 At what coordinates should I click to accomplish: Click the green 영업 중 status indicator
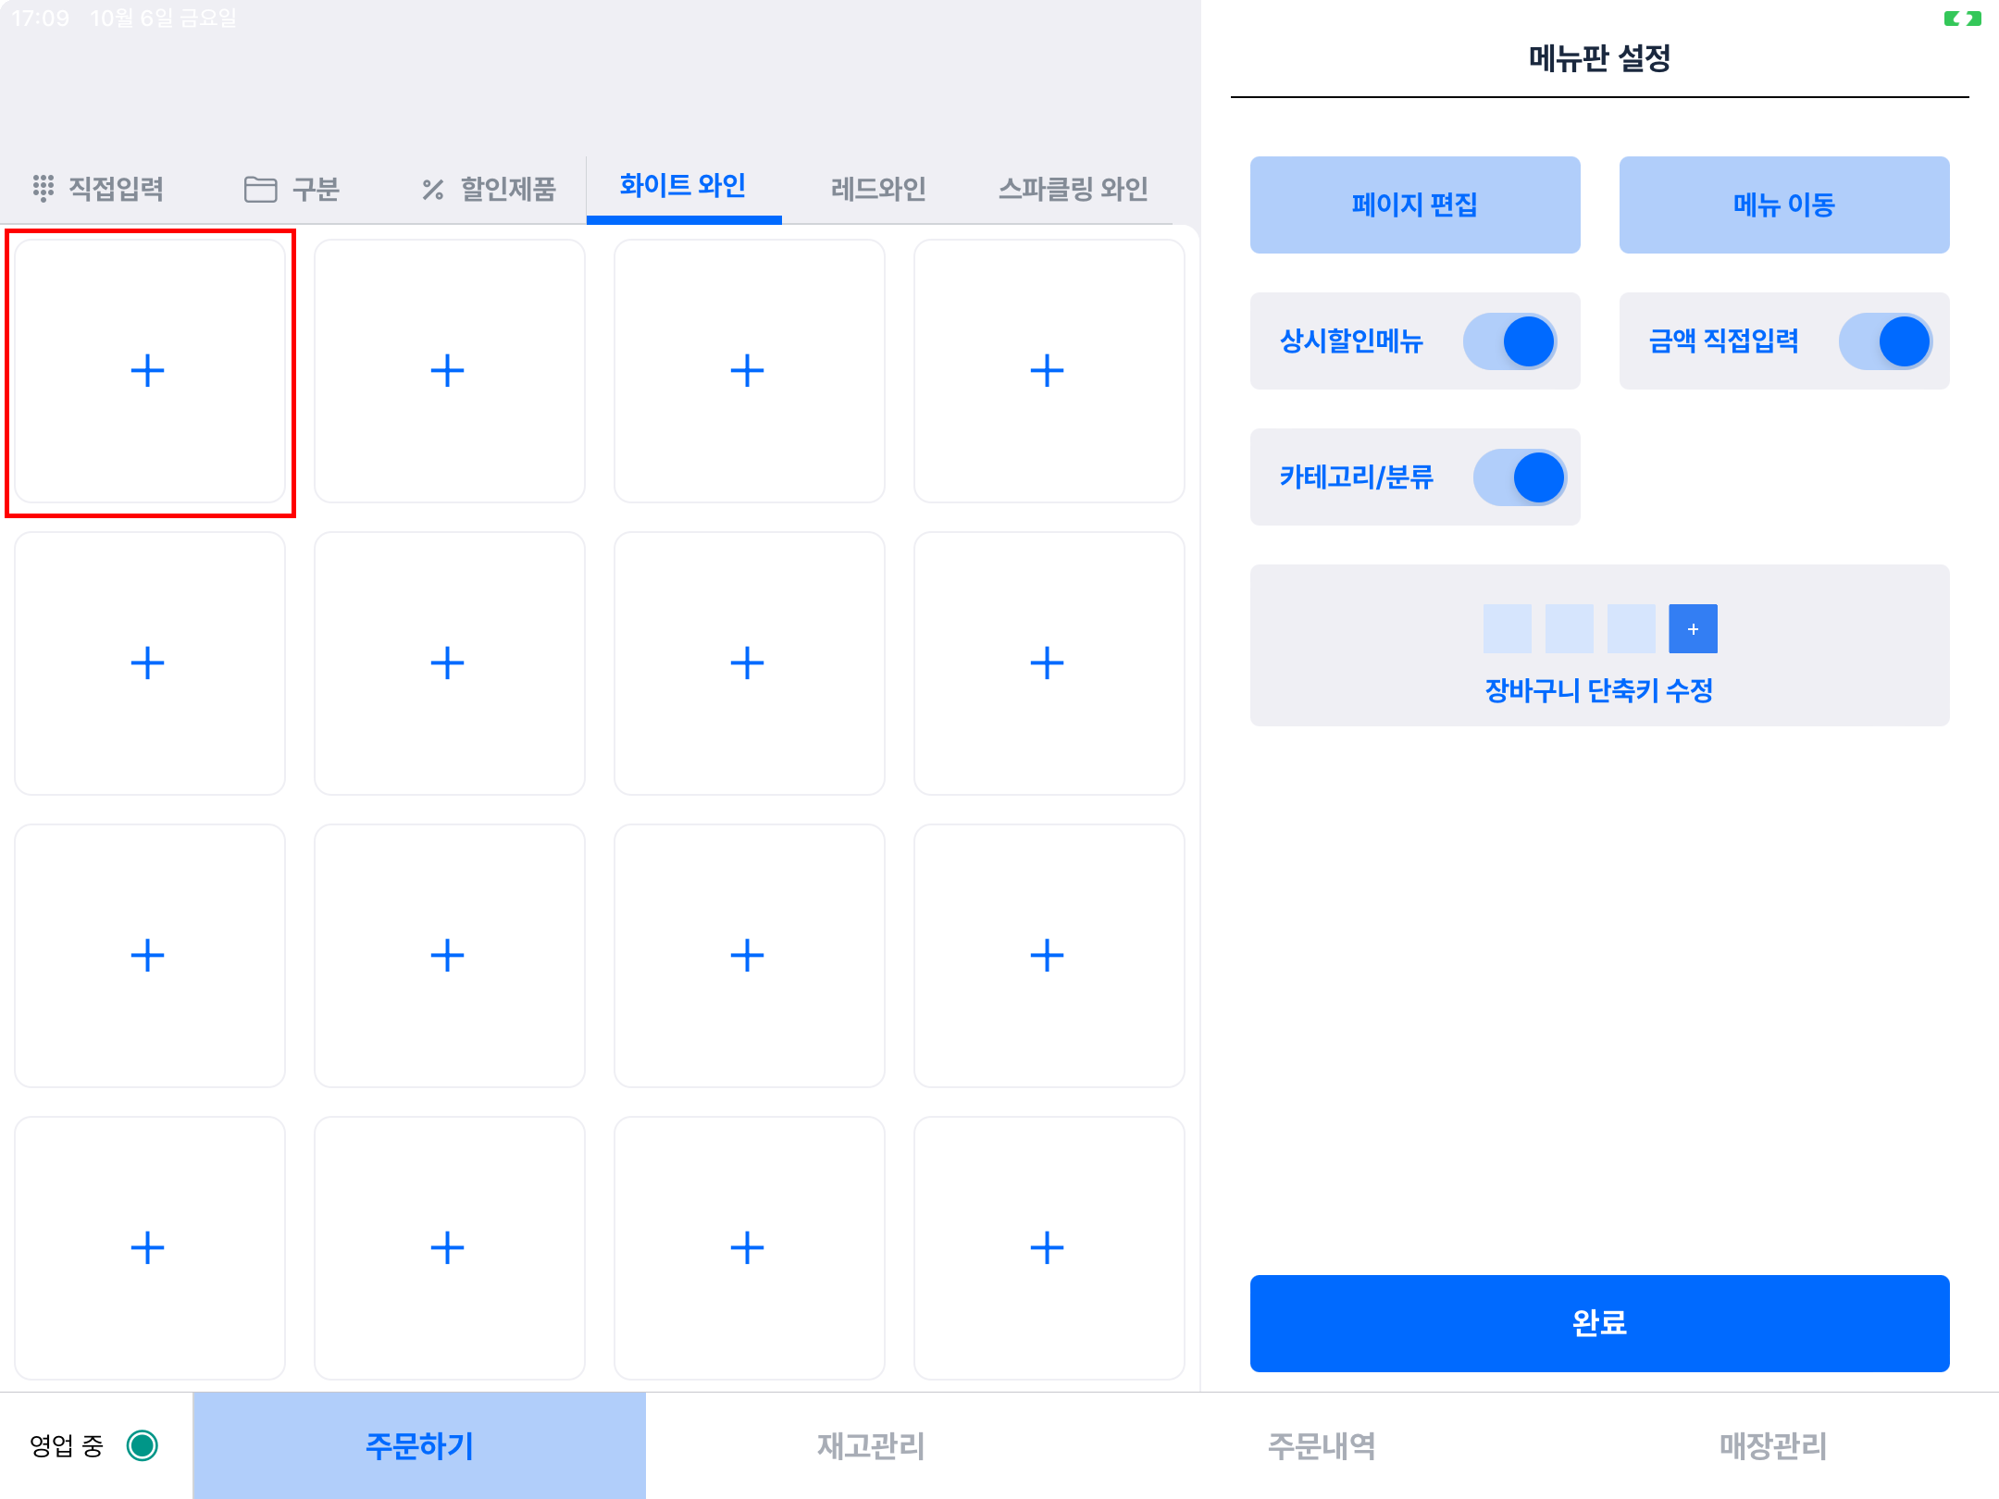pyautogui.click(x=143, y=1445)
